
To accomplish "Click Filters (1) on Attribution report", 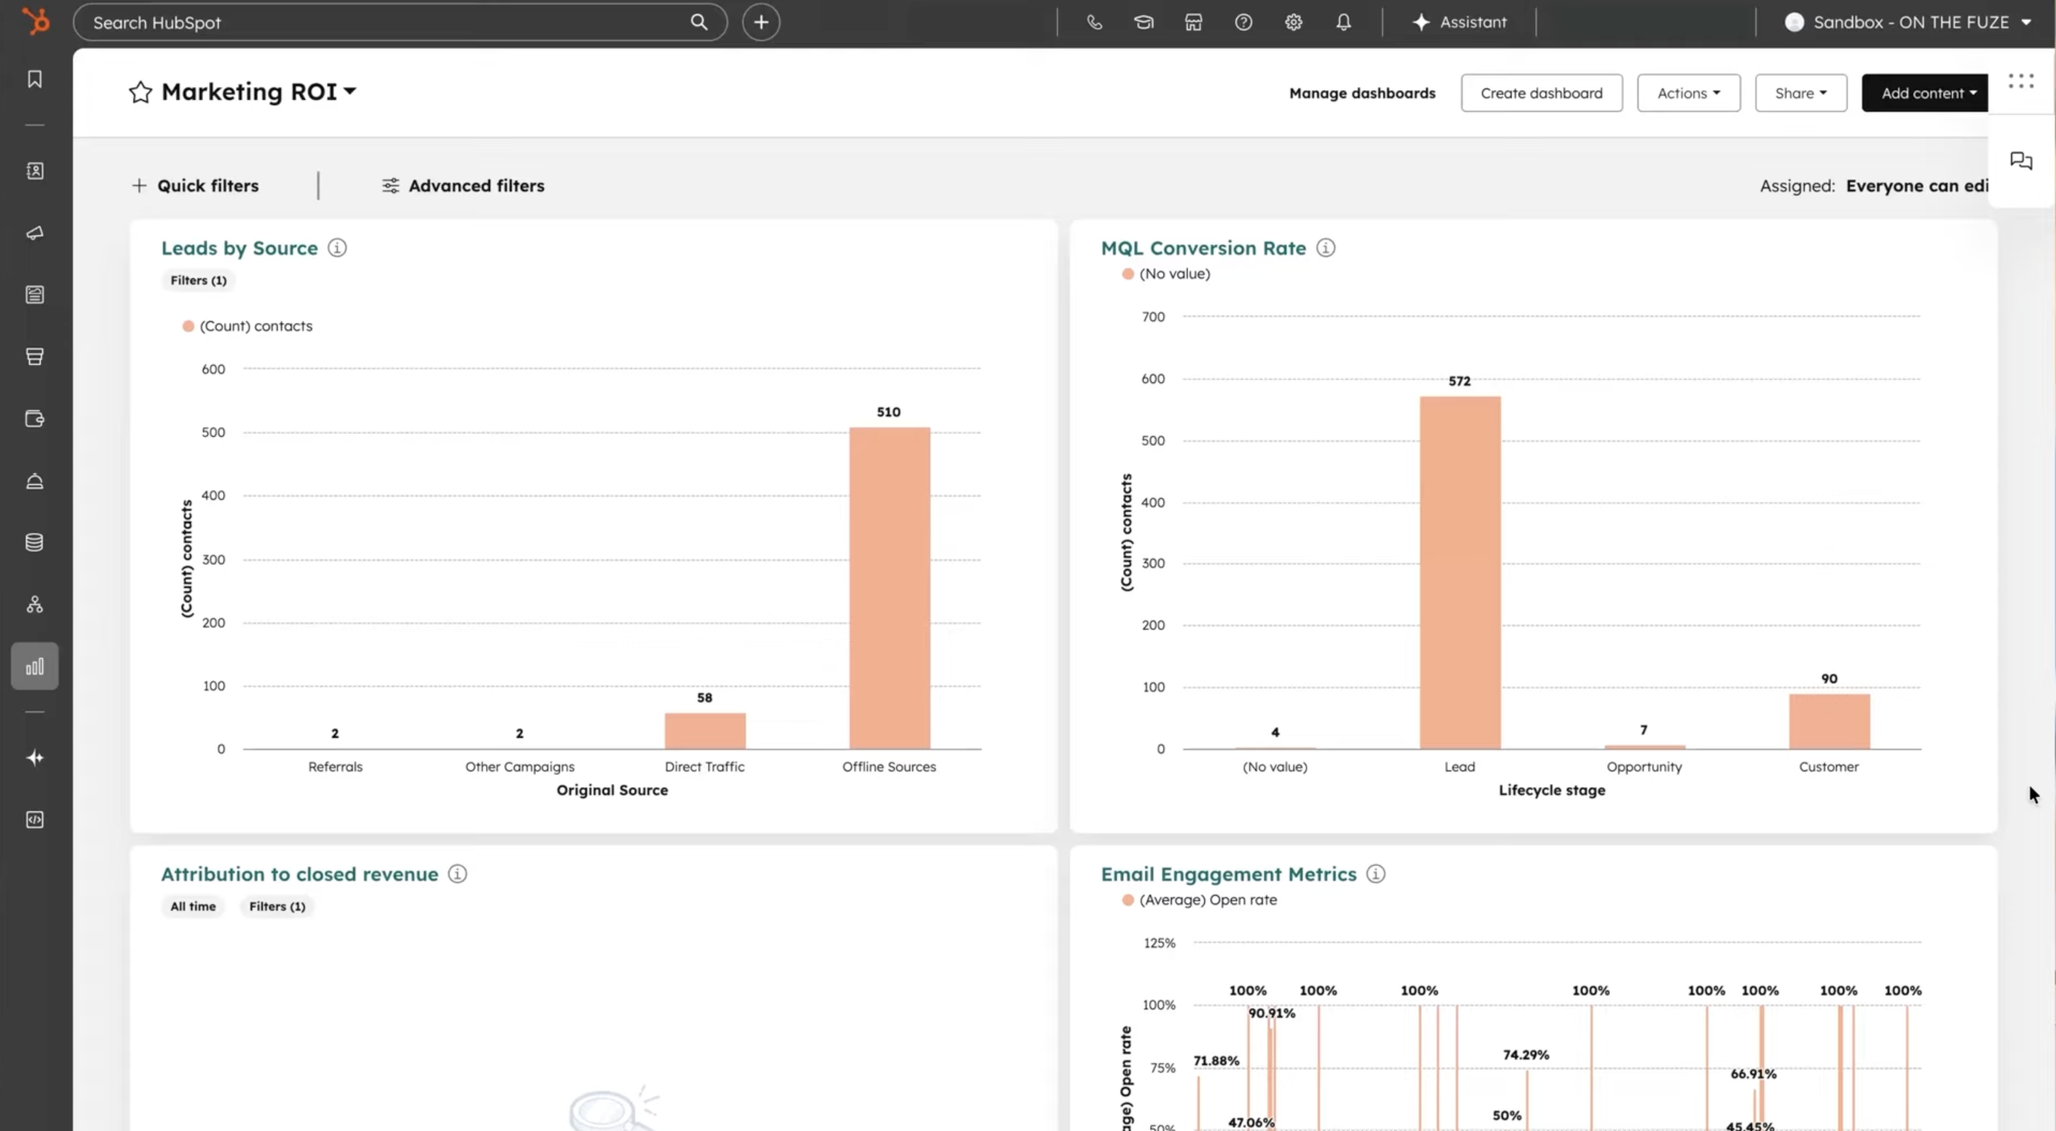I will tap(277, 906).
